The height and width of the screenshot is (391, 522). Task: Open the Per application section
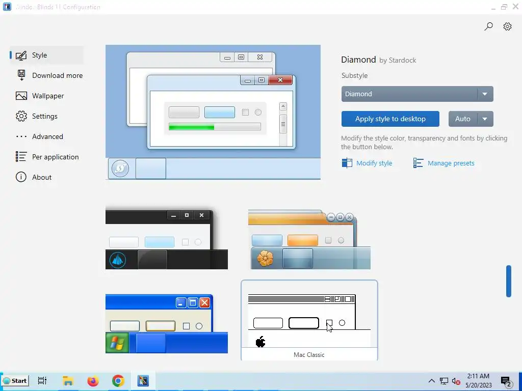[x=47, y=157]
